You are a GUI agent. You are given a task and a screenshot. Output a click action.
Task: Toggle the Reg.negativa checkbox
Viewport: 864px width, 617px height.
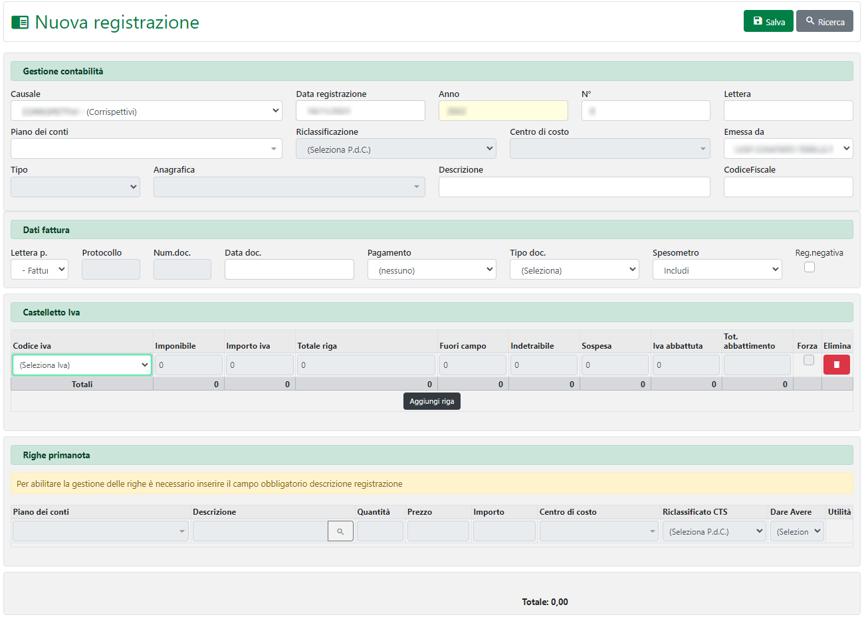809,267
